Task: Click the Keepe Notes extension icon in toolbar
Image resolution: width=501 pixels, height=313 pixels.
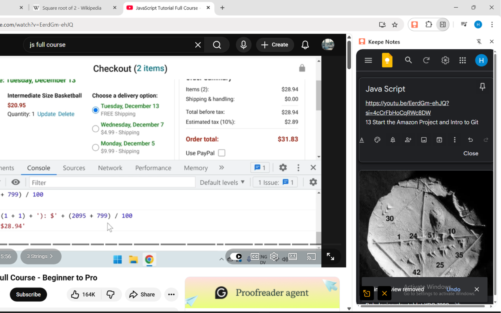Action: click(x=414, y=25)
